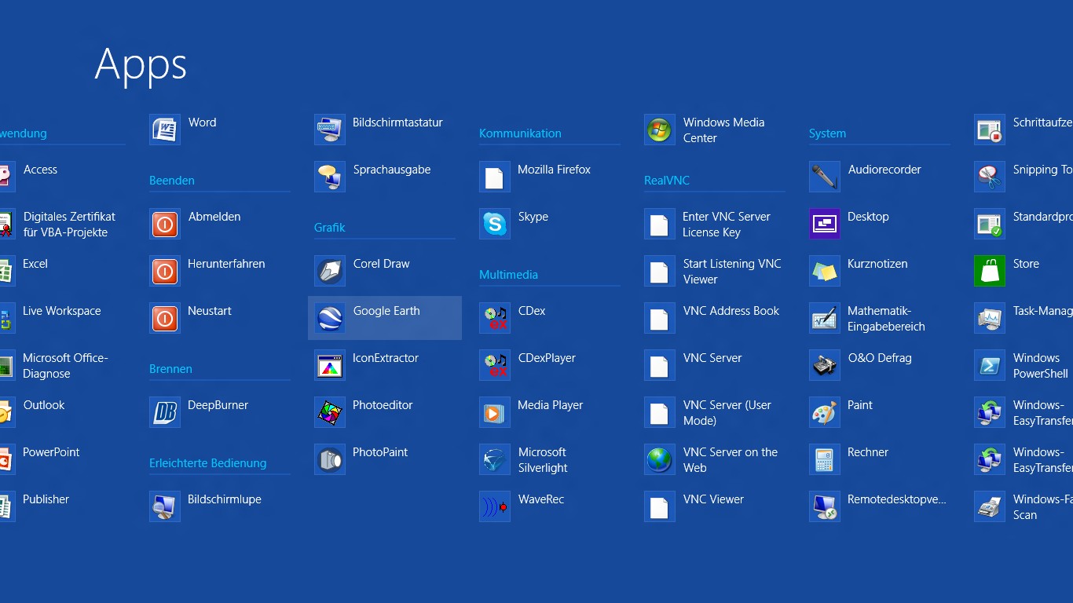Screen dimensions: 1073x603
Task: Select the VNC Address Book label
Action: click(731, 311)
